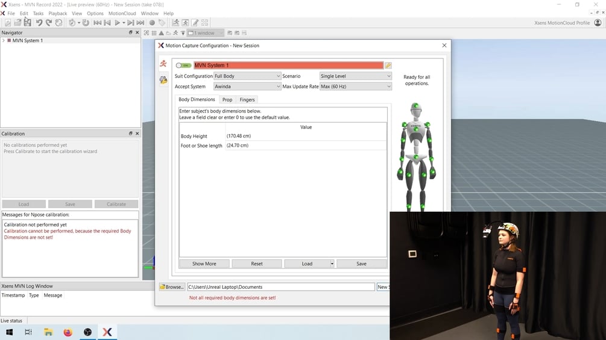This screenshot has width=606, height=340.
Task: Open the Suit Configuration dropdown
Action: pyautogui.click(x=247, y=76)
